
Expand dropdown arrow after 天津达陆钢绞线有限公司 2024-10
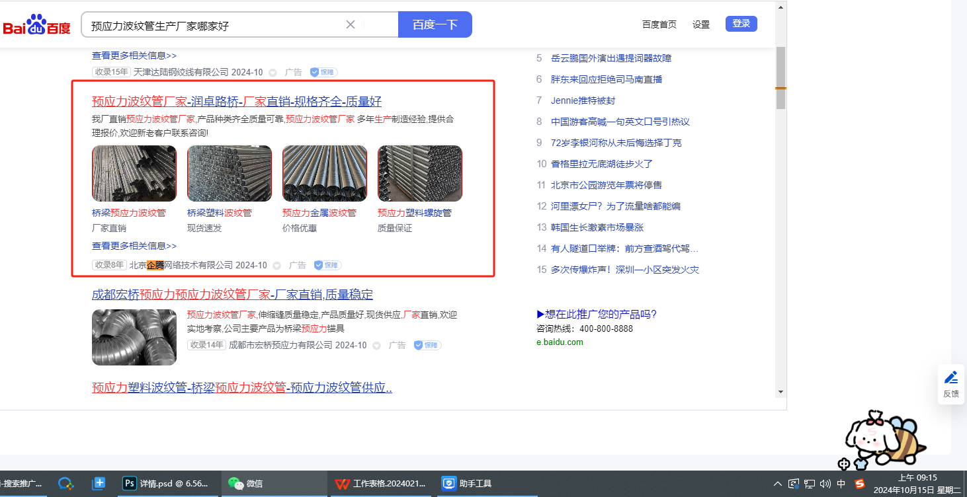(273, 72)
